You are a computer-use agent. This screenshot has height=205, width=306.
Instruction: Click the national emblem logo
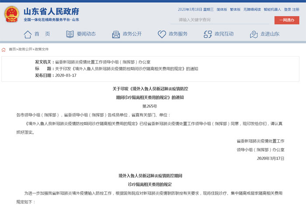(12, 14)
